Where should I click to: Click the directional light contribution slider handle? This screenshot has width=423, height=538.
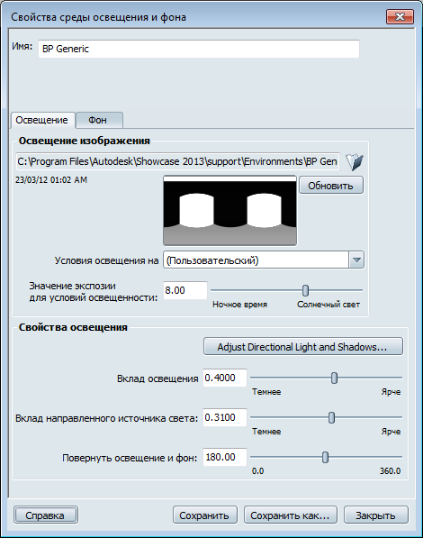[x=331, y=417]
